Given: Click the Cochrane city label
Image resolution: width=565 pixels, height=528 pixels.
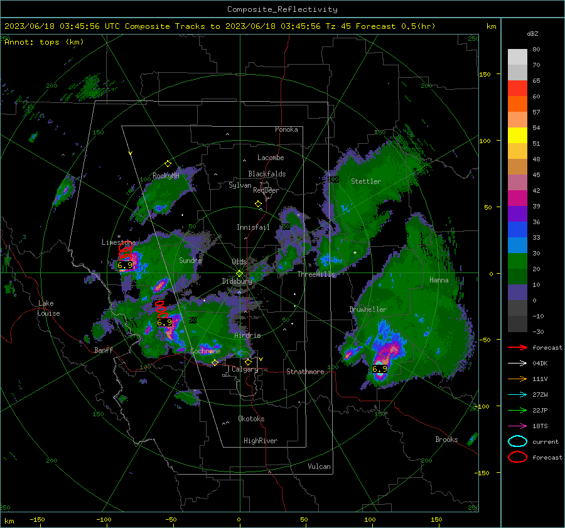Looking at the screenshot, I should coord(205,351).
